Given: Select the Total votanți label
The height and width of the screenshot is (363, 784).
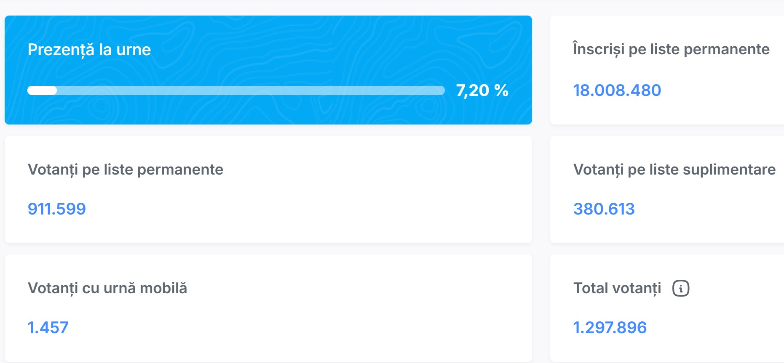Looking at the screenshot, I should pyautogui.click(x=617, y=288).
